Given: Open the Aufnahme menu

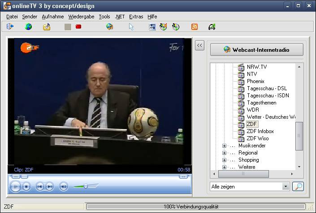Looking at the screenshot, I should (x=53, y=17).
